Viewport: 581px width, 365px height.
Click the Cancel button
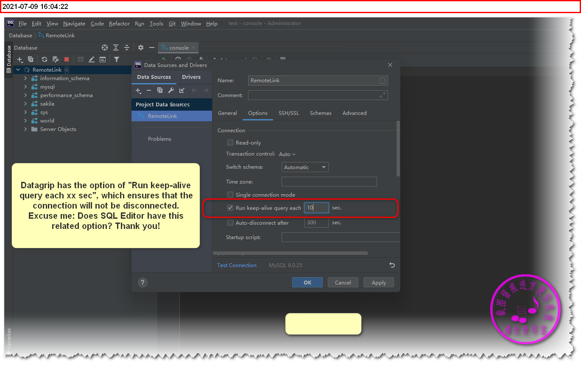coord(343,283)
